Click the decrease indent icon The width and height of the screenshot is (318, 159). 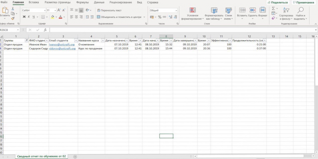point(87,17)
